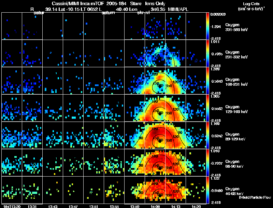Click the colorbar midpoint value "-0.7037"
273x208 pixels.
tap(216, 163)
